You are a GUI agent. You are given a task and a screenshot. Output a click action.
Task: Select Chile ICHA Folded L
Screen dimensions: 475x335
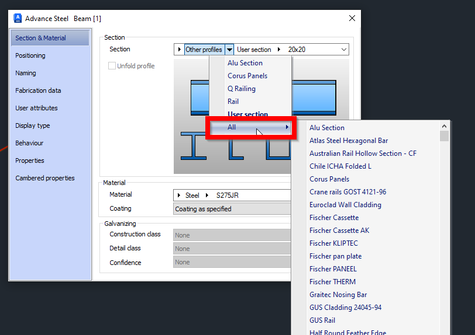pyautogui.click(x=340, y=166)
